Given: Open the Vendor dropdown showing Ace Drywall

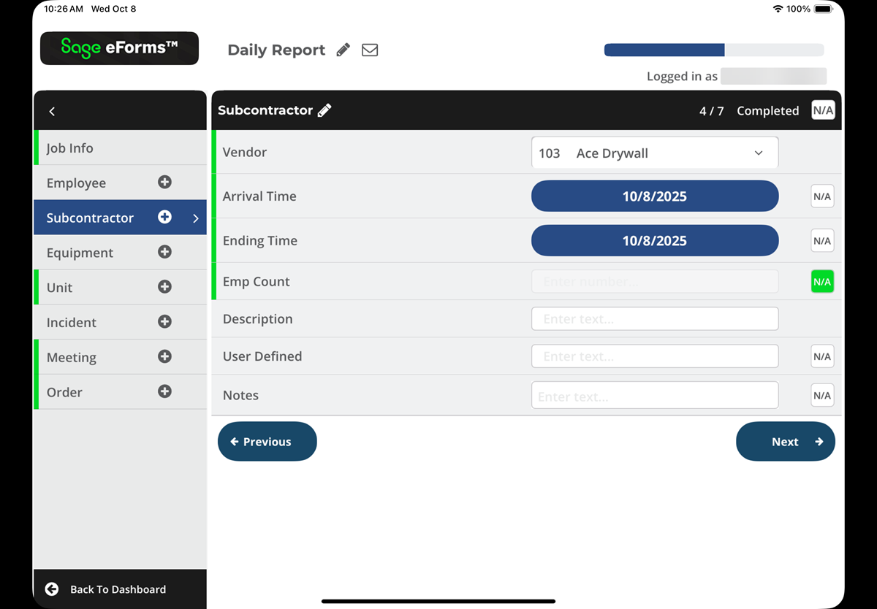Looking at the screenshot, I should [654, 153].
